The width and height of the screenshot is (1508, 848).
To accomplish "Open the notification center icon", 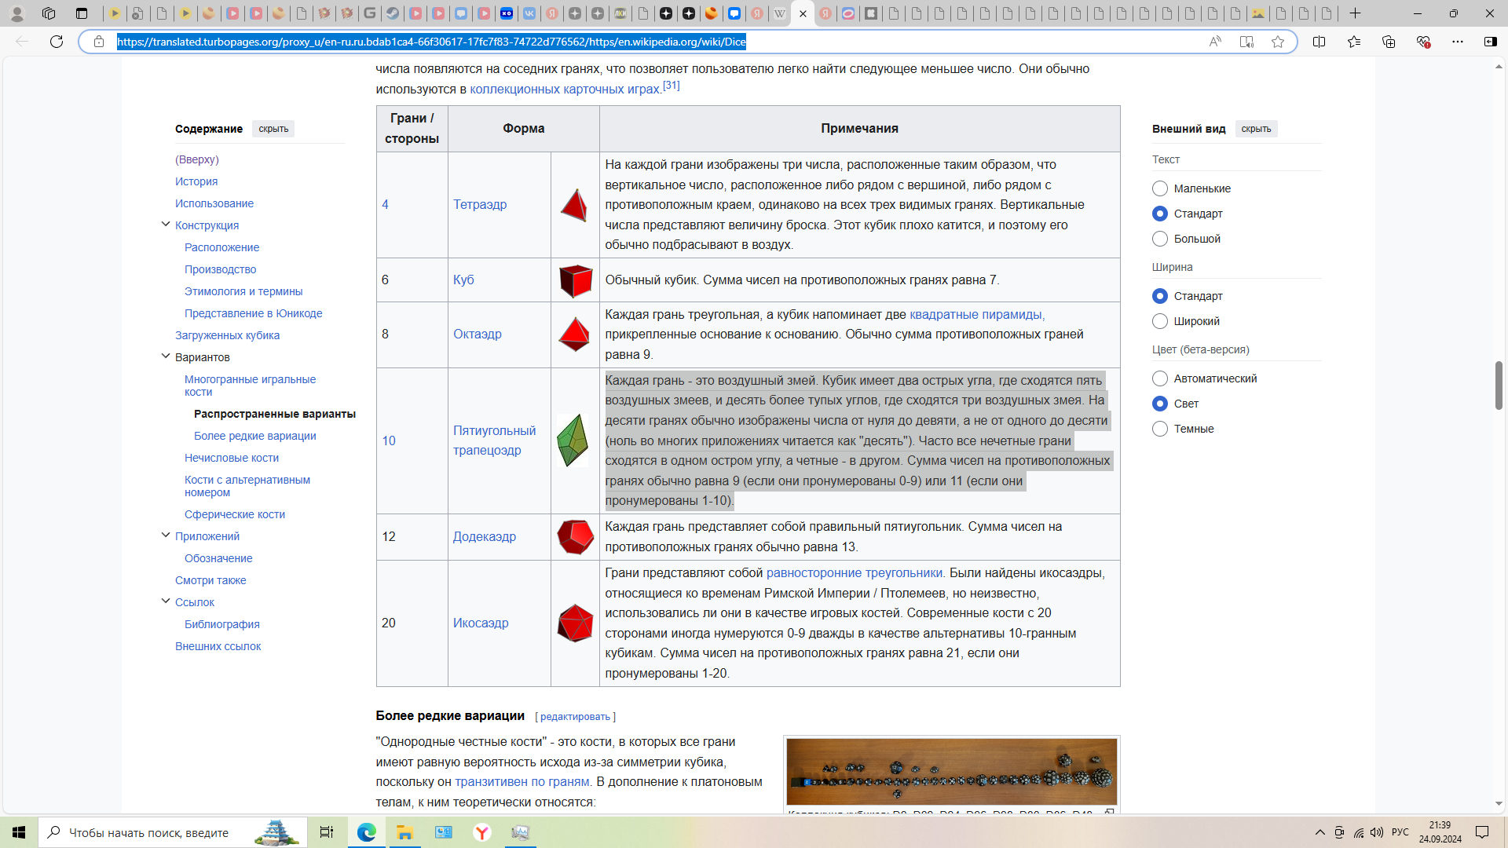I will click(1482, 832).
